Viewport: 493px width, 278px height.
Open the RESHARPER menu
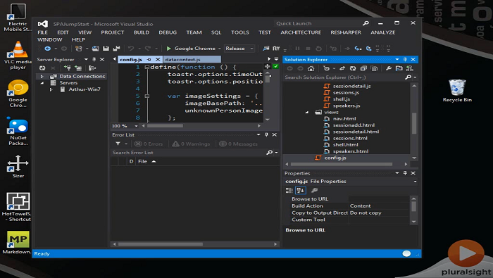[346, 32]
